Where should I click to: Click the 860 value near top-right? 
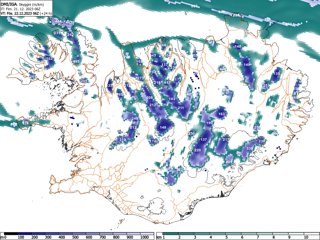tap(289, 24)
